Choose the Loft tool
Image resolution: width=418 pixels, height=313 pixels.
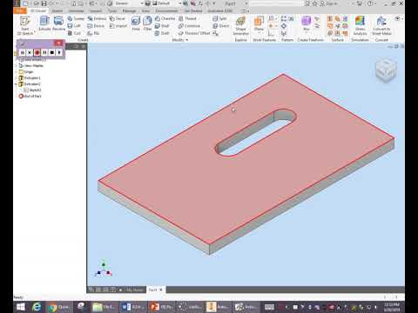[74, 26]
